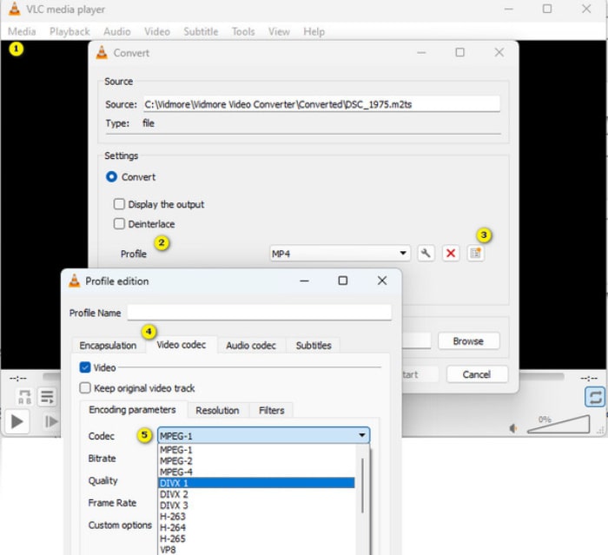This screenshot has width=608, height=555.
Task: Click the Profile Name input field
Action: coord(259,313)
